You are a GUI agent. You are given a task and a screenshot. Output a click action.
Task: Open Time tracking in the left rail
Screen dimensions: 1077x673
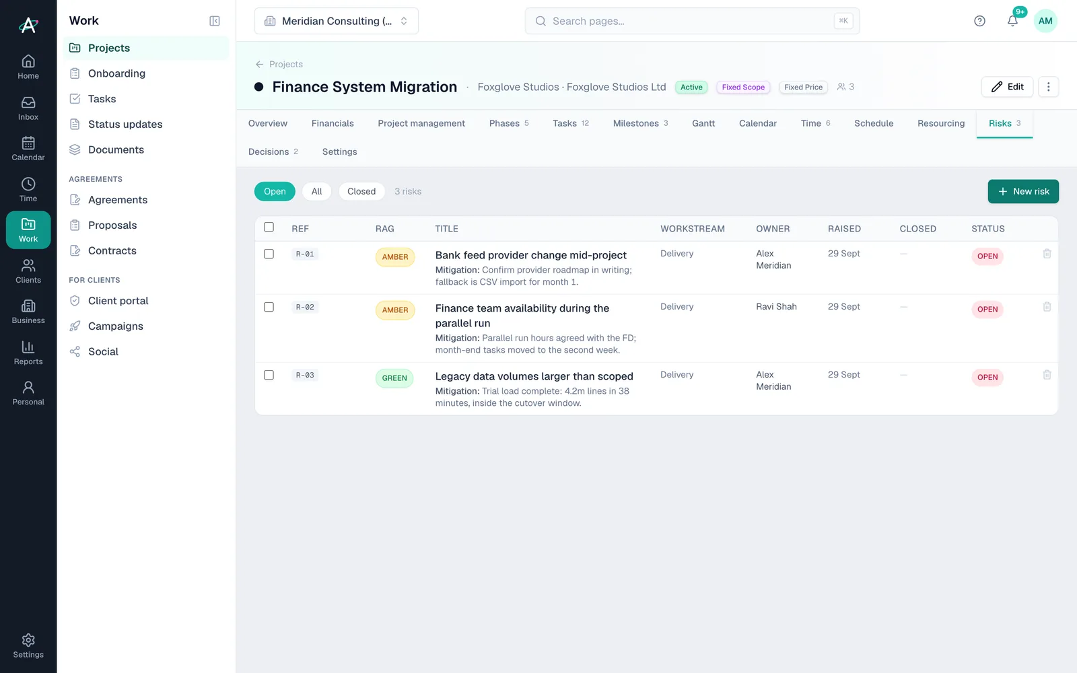28,190
